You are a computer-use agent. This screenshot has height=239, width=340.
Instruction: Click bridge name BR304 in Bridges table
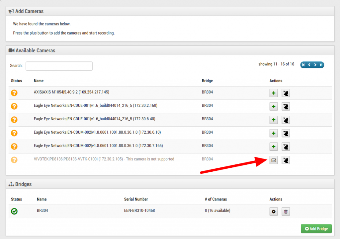coord(42,210)
